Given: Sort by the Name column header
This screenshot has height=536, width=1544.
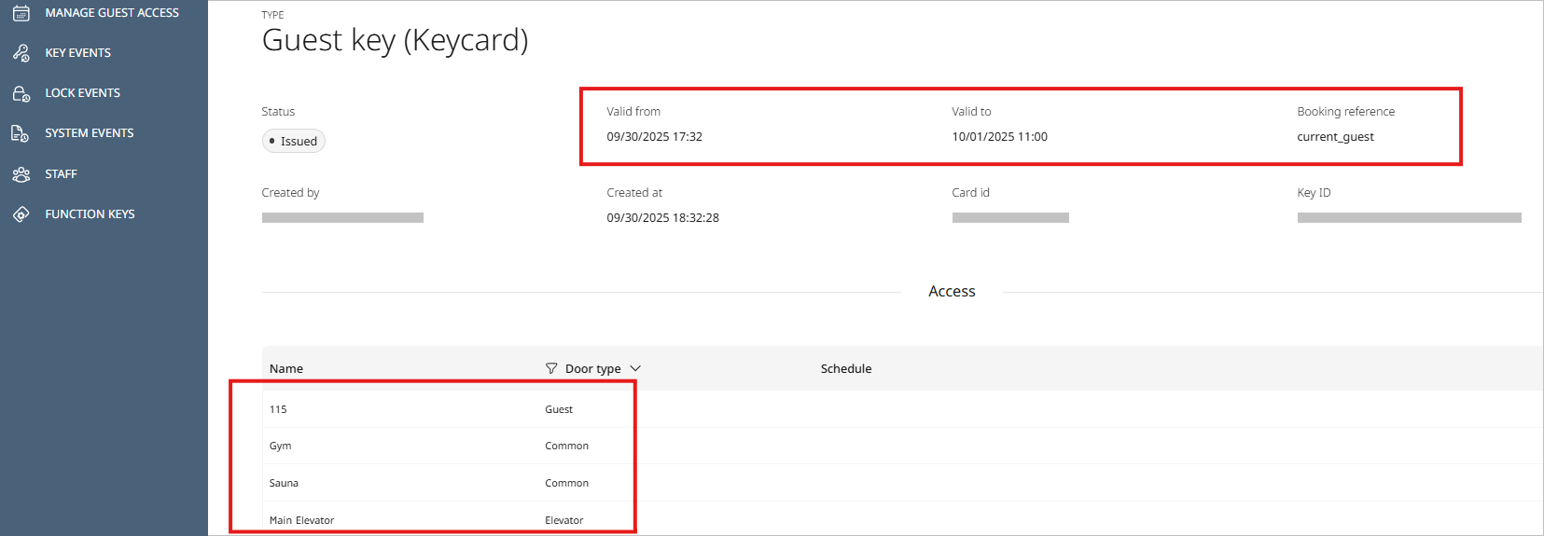Looking at the screenshot, I should pyautogui.click(x=286, y=369).
